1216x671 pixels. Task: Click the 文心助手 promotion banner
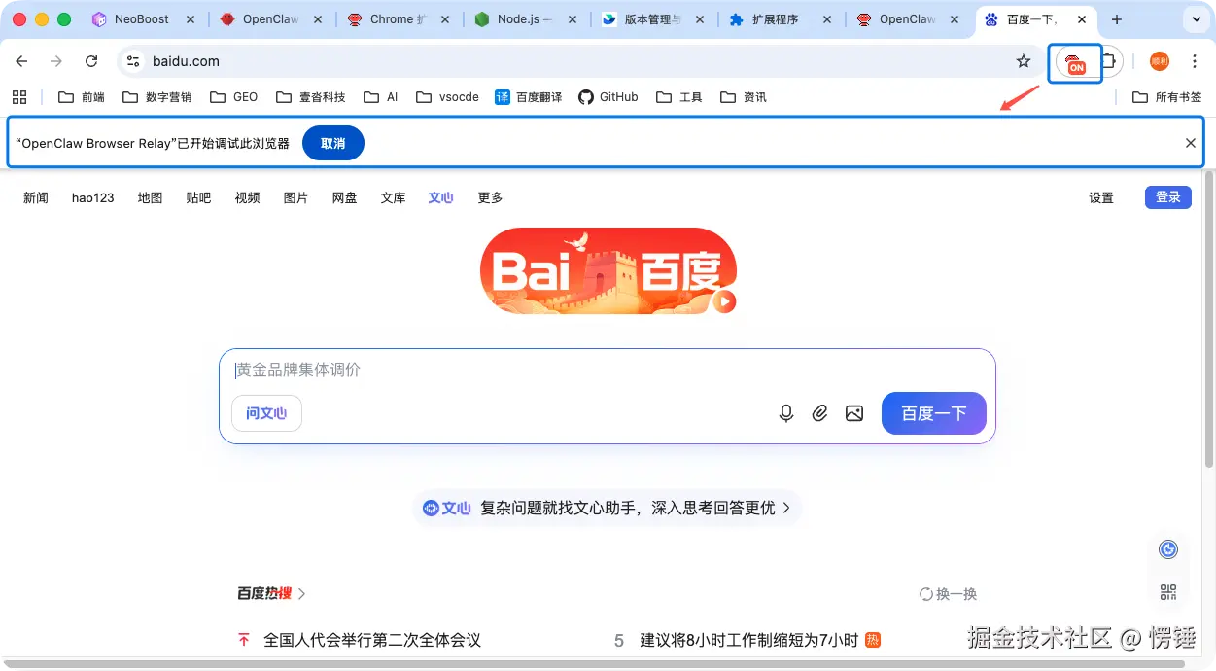(608, 508)
